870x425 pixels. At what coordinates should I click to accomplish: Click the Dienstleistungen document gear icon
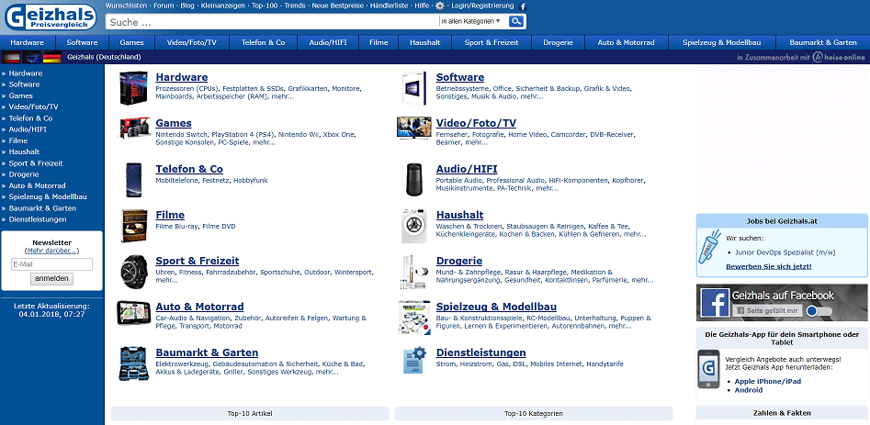point(414,360)
